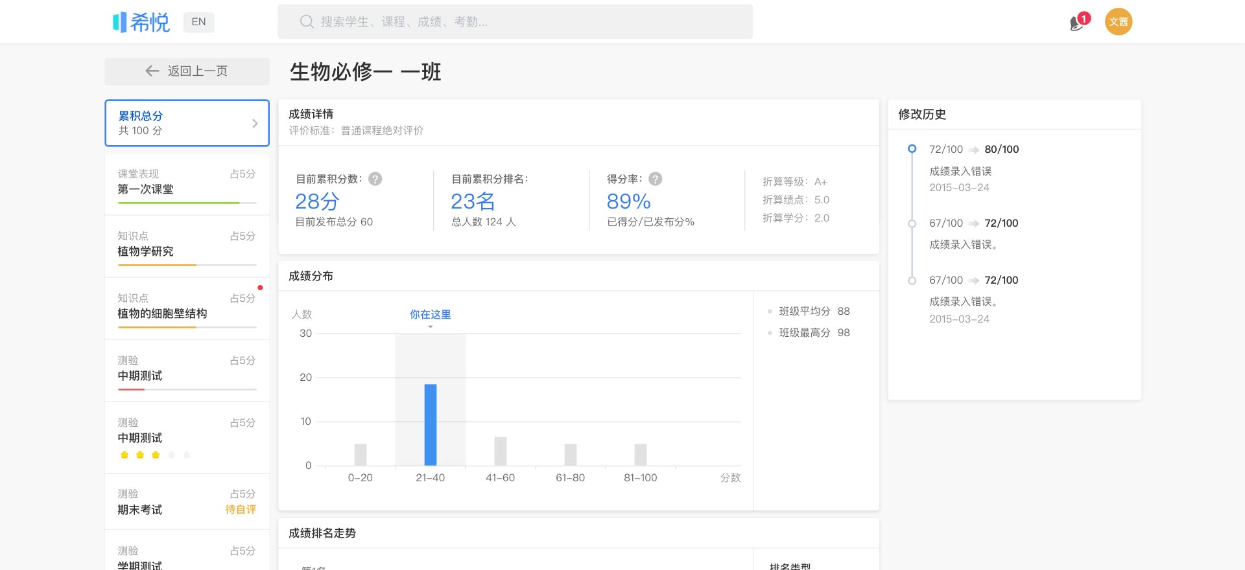Click the 希悦 logo
This screenshot has width=1245, height=570.
[x=141, y=22]
